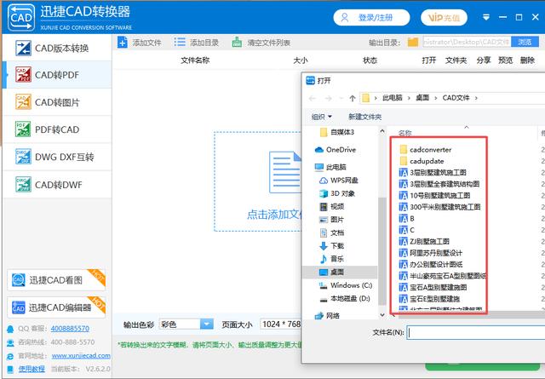
Task: Click the output directory path field
Action: (467, 42)
